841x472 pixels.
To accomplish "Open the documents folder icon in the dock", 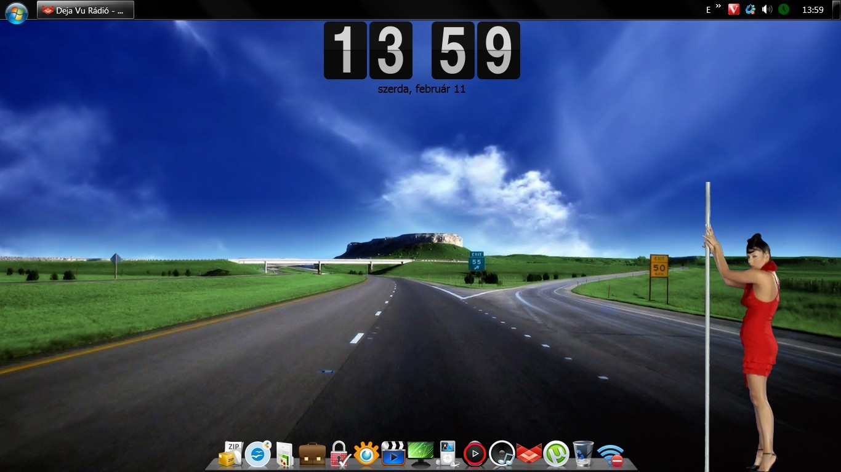I will click(x=284, y=455).
